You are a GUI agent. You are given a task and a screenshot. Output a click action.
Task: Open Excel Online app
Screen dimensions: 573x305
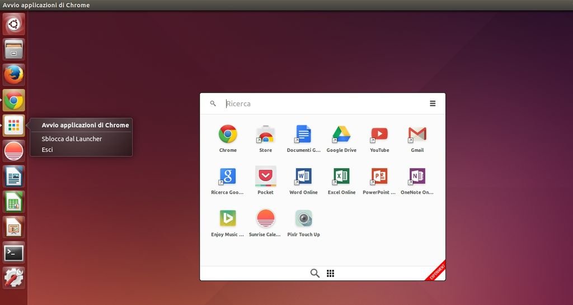tap(341, 177)
